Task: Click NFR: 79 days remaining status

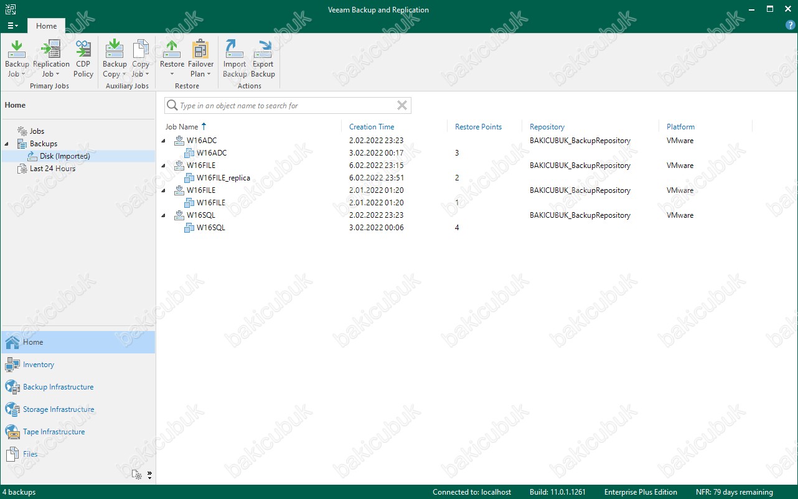Action: click(x=735, y=492)
